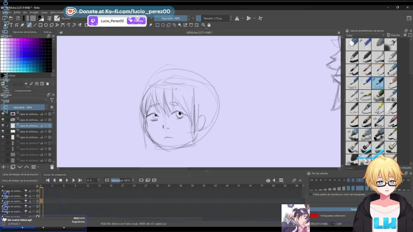The width and height of the screenshot is (413, 232).
Task: Choose the blue pencil brush preset highlighted
Action: pyautogui.click(x=378, y=83)
